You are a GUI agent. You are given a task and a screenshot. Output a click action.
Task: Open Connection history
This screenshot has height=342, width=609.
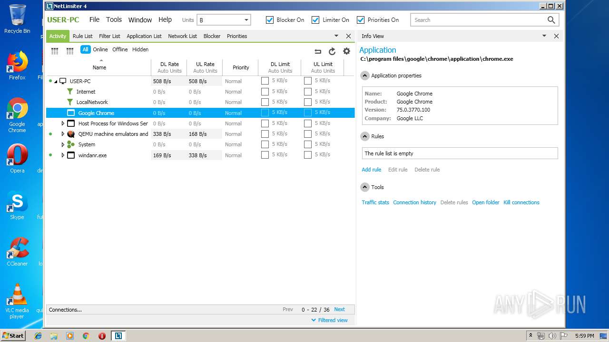coord(414,202)
